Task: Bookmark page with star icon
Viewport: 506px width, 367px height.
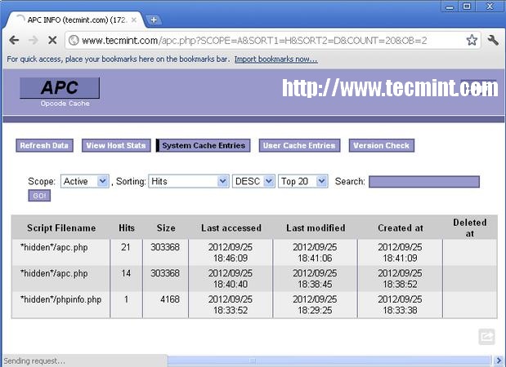Action: (472, 39)
